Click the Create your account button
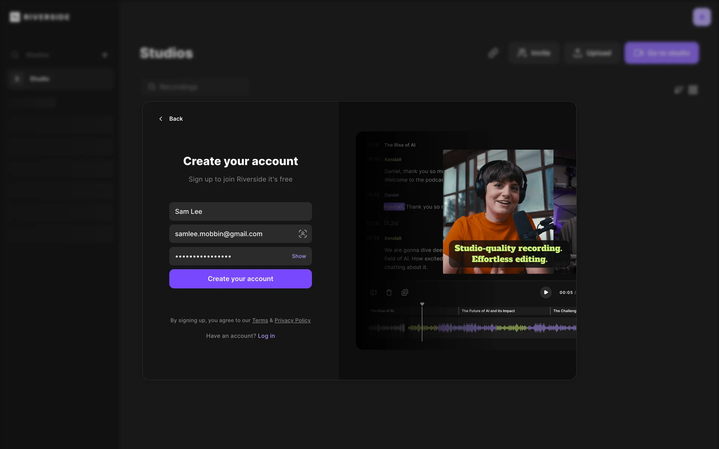 point(240,279)
